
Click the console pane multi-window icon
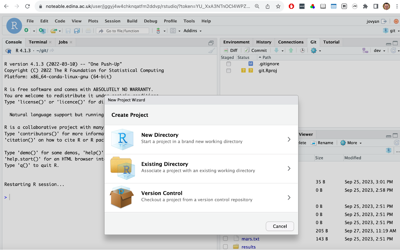[x=211, y=43]
